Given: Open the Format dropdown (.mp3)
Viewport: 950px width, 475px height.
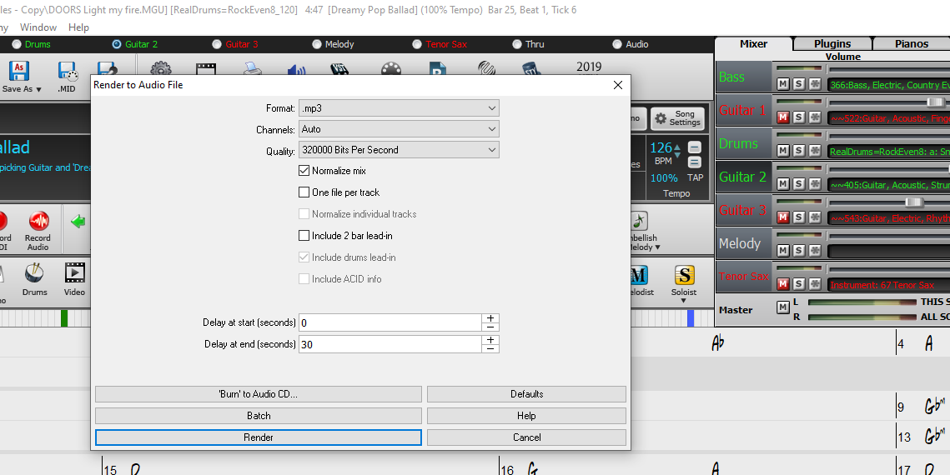Looking at the screenshot, I should pyautogui.click(x=399, y=108).
